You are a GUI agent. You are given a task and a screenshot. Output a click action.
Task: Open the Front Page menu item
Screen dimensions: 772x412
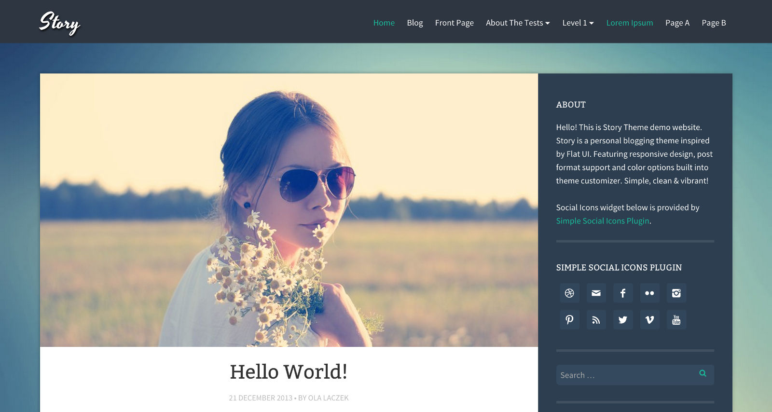(x=455, y=23)
